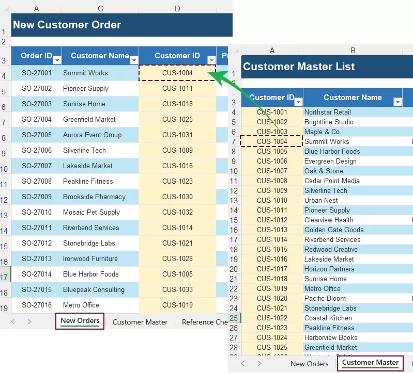
Task: Select Oak & Stone cell
Action: pyautogui.click(x=353, y=171)
